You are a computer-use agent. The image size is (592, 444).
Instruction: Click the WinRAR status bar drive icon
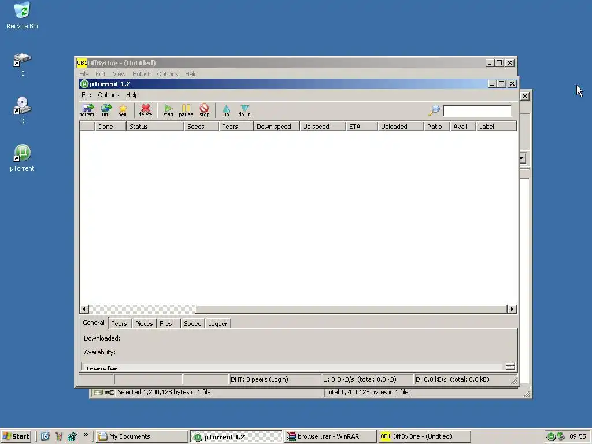98,393
